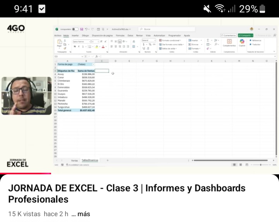Expand the General number format dropdown
The width and height of the screenshot is (279, 222).
[154, 40]
